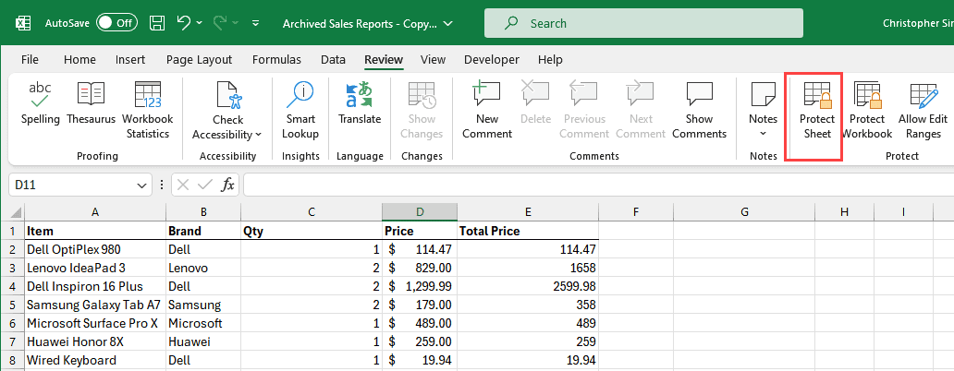Viewport: 954px width, 371px height.
Task: Open the Thesaurus
Action: [x=92, y=103]
